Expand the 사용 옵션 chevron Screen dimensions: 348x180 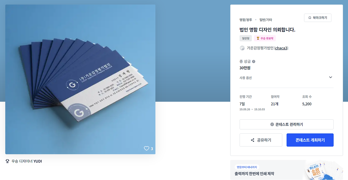pos(331,77)
